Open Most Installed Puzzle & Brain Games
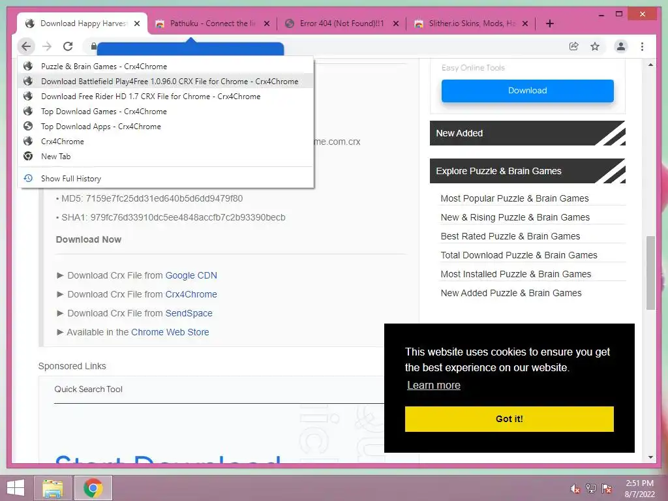668x501 pixels. click(516, 274)
